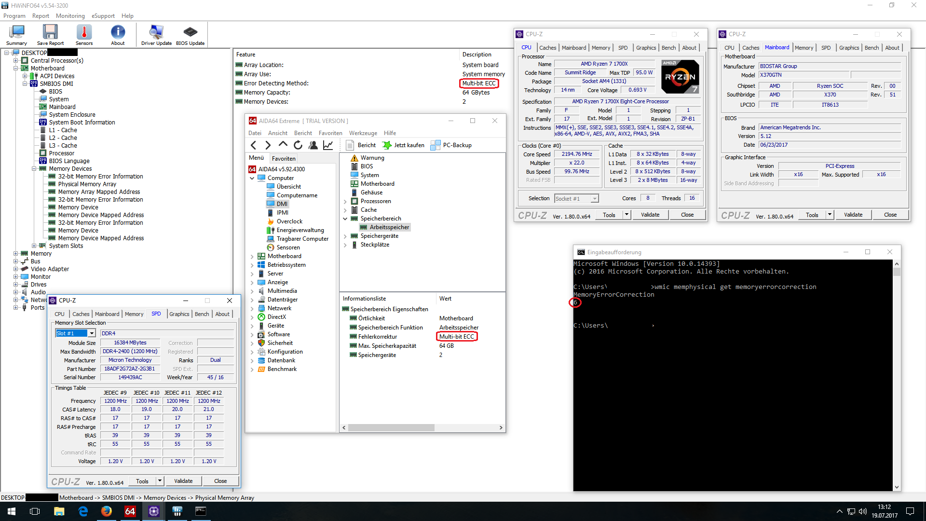
Task: Click AIDA64 horizontal scrollbar thumb
Action: pos(391,427)
